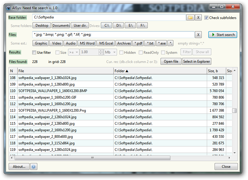Focus the Base folder input field
Viewport: 248px width, 180px height.
pos(109,17)
